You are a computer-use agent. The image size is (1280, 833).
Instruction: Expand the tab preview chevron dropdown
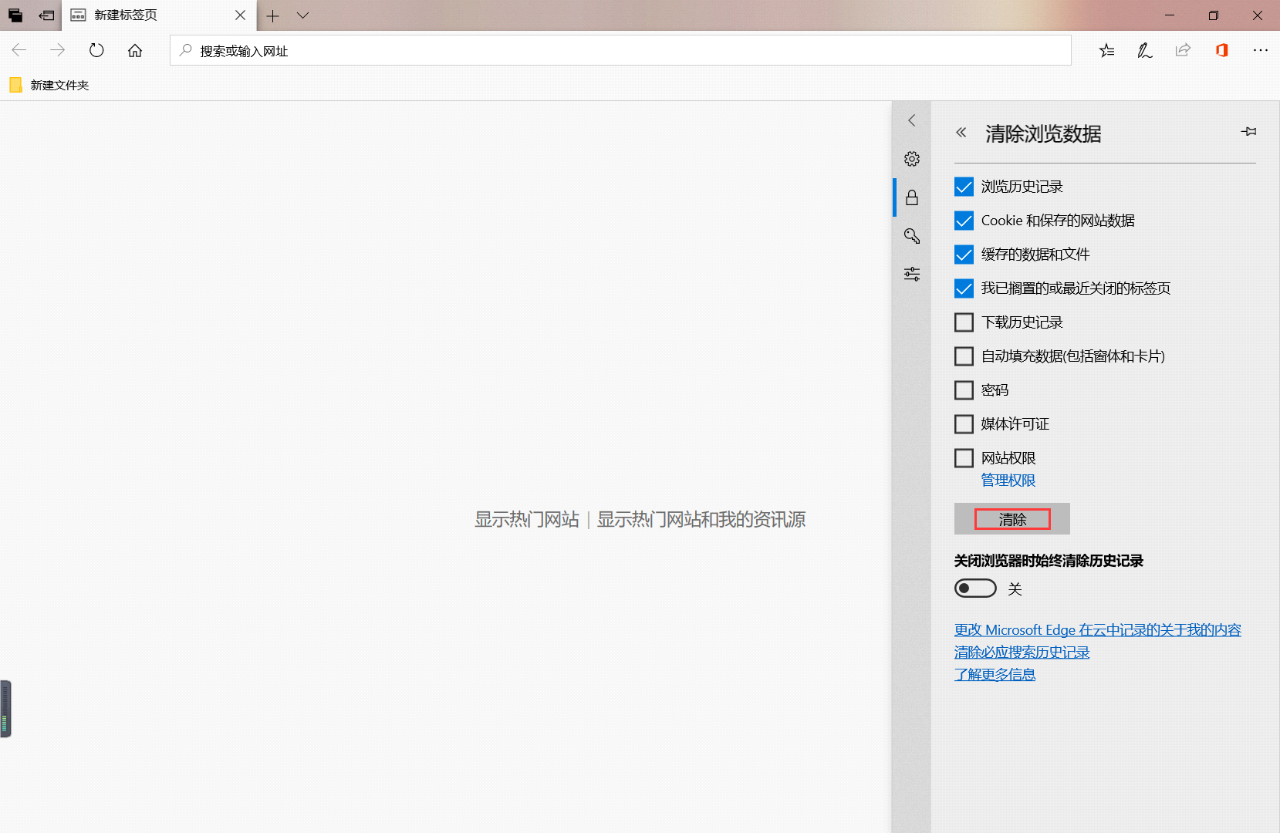302,15
